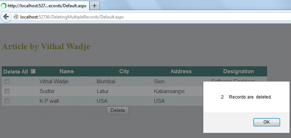
Task: Check the box for Vithal Wadje row
Action: 7,81
